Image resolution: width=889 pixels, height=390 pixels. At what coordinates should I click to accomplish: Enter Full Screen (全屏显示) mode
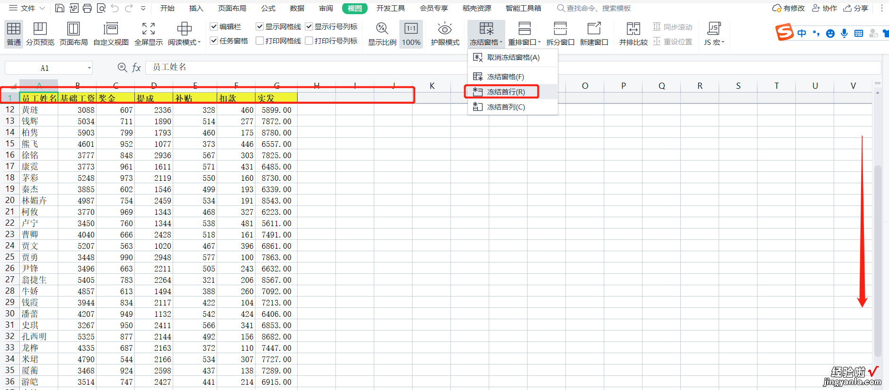click(149, 34)
